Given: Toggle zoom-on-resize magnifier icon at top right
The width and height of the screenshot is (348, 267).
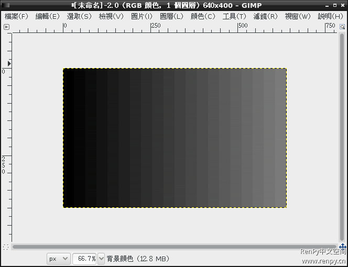Looking at the screenshot, I should (x=342, y=27).
